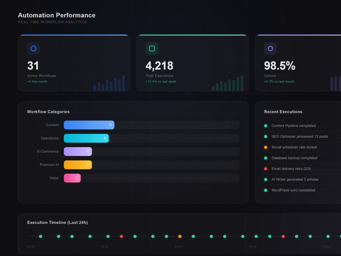Click red status dot beside Email delivery retry
This screenshot has height=256, width=341.
tap(266, 169)
